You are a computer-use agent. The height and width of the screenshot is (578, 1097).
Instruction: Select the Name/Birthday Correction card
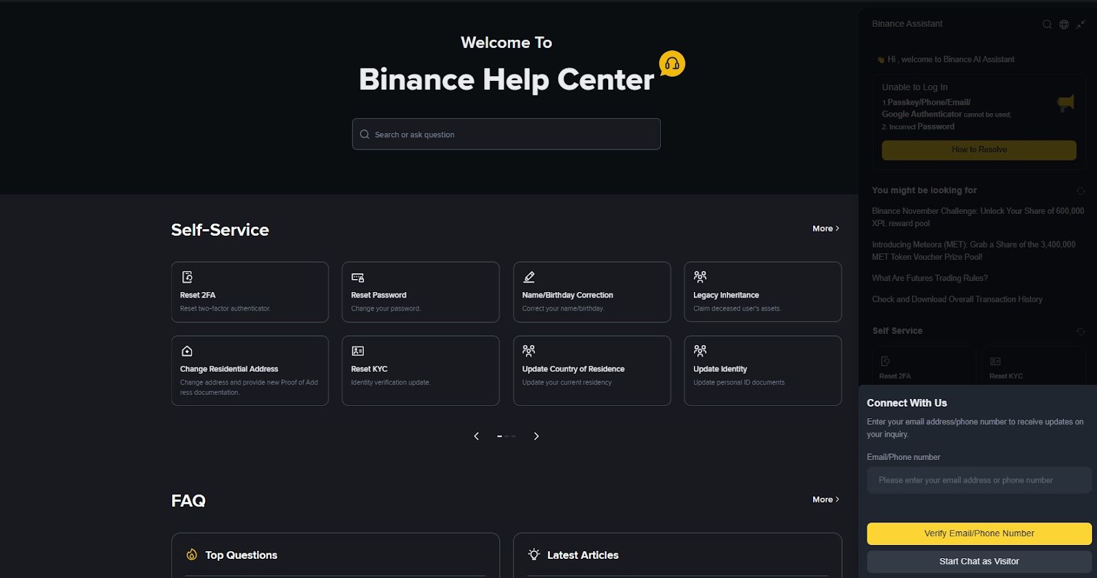592,291
